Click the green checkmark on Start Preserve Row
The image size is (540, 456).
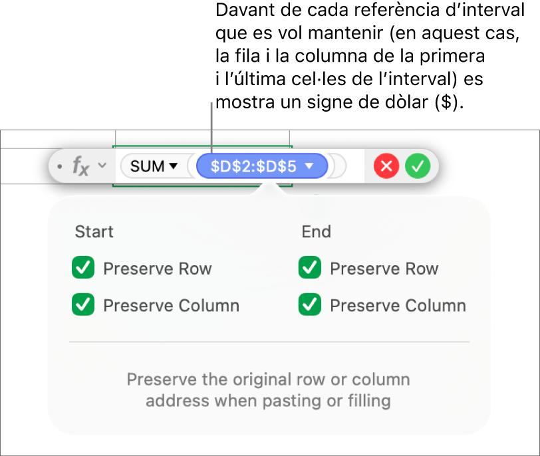82,269
